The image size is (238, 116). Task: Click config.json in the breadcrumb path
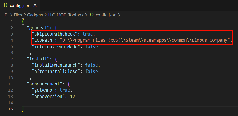pos(106,15)
